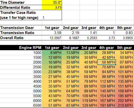Click the 3rd gear header in black row
The image size is (134, 108).
coord(89,48)
